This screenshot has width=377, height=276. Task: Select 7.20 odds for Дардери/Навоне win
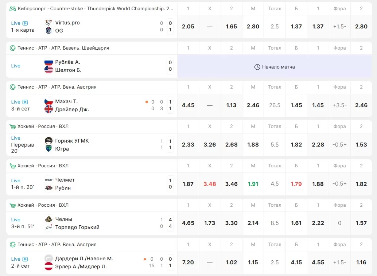tap(188, 263)
